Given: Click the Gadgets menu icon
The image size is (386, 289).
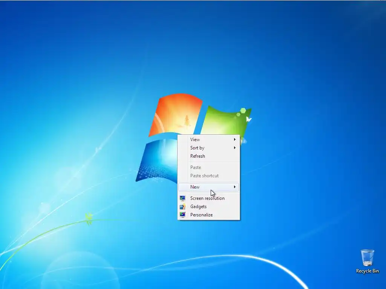Looking at the screenshot, I should click(x=182, y=207).
